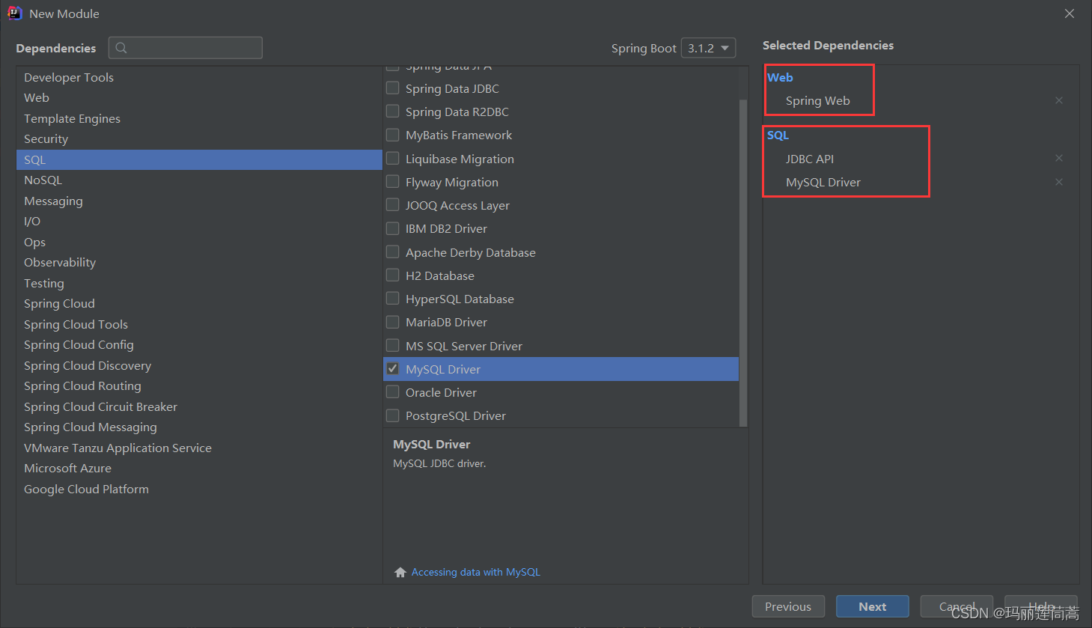Click the IntelliJ IDEA logo in title bar
This screenshot has height=628, width=1092.
14,13
